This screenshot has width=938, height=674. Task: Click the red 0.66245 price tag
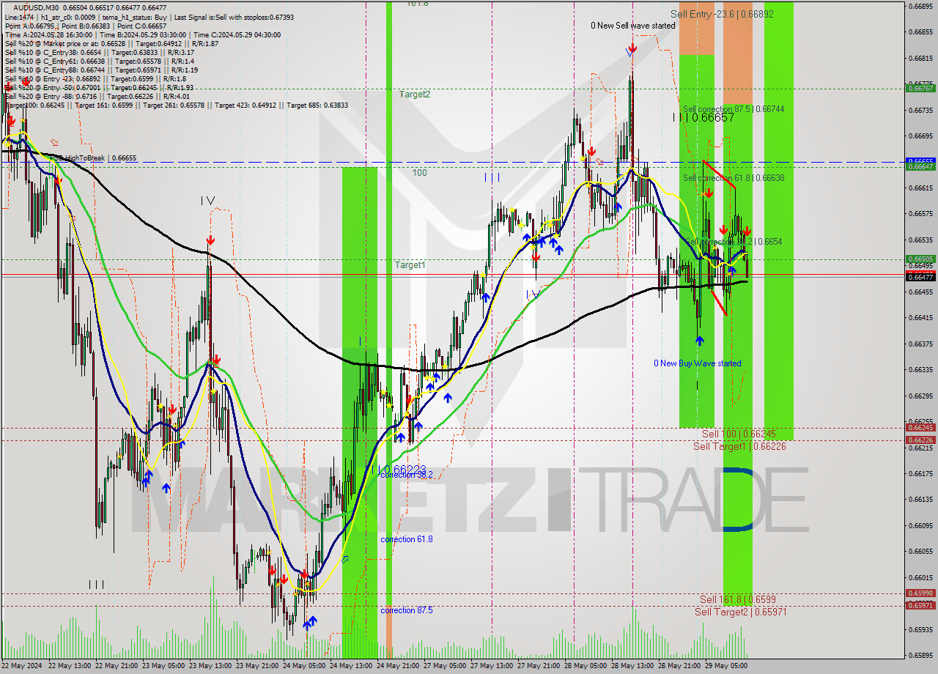[920, 427]
